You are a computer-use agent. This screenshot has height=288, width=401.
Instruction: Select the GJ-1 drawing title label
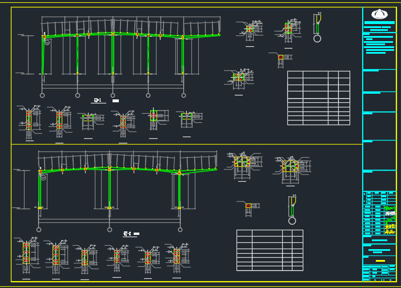tap(98, 100)
